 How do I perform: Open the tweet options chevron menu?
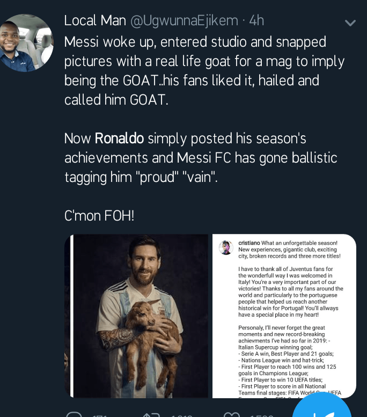(x=350, y=23)
